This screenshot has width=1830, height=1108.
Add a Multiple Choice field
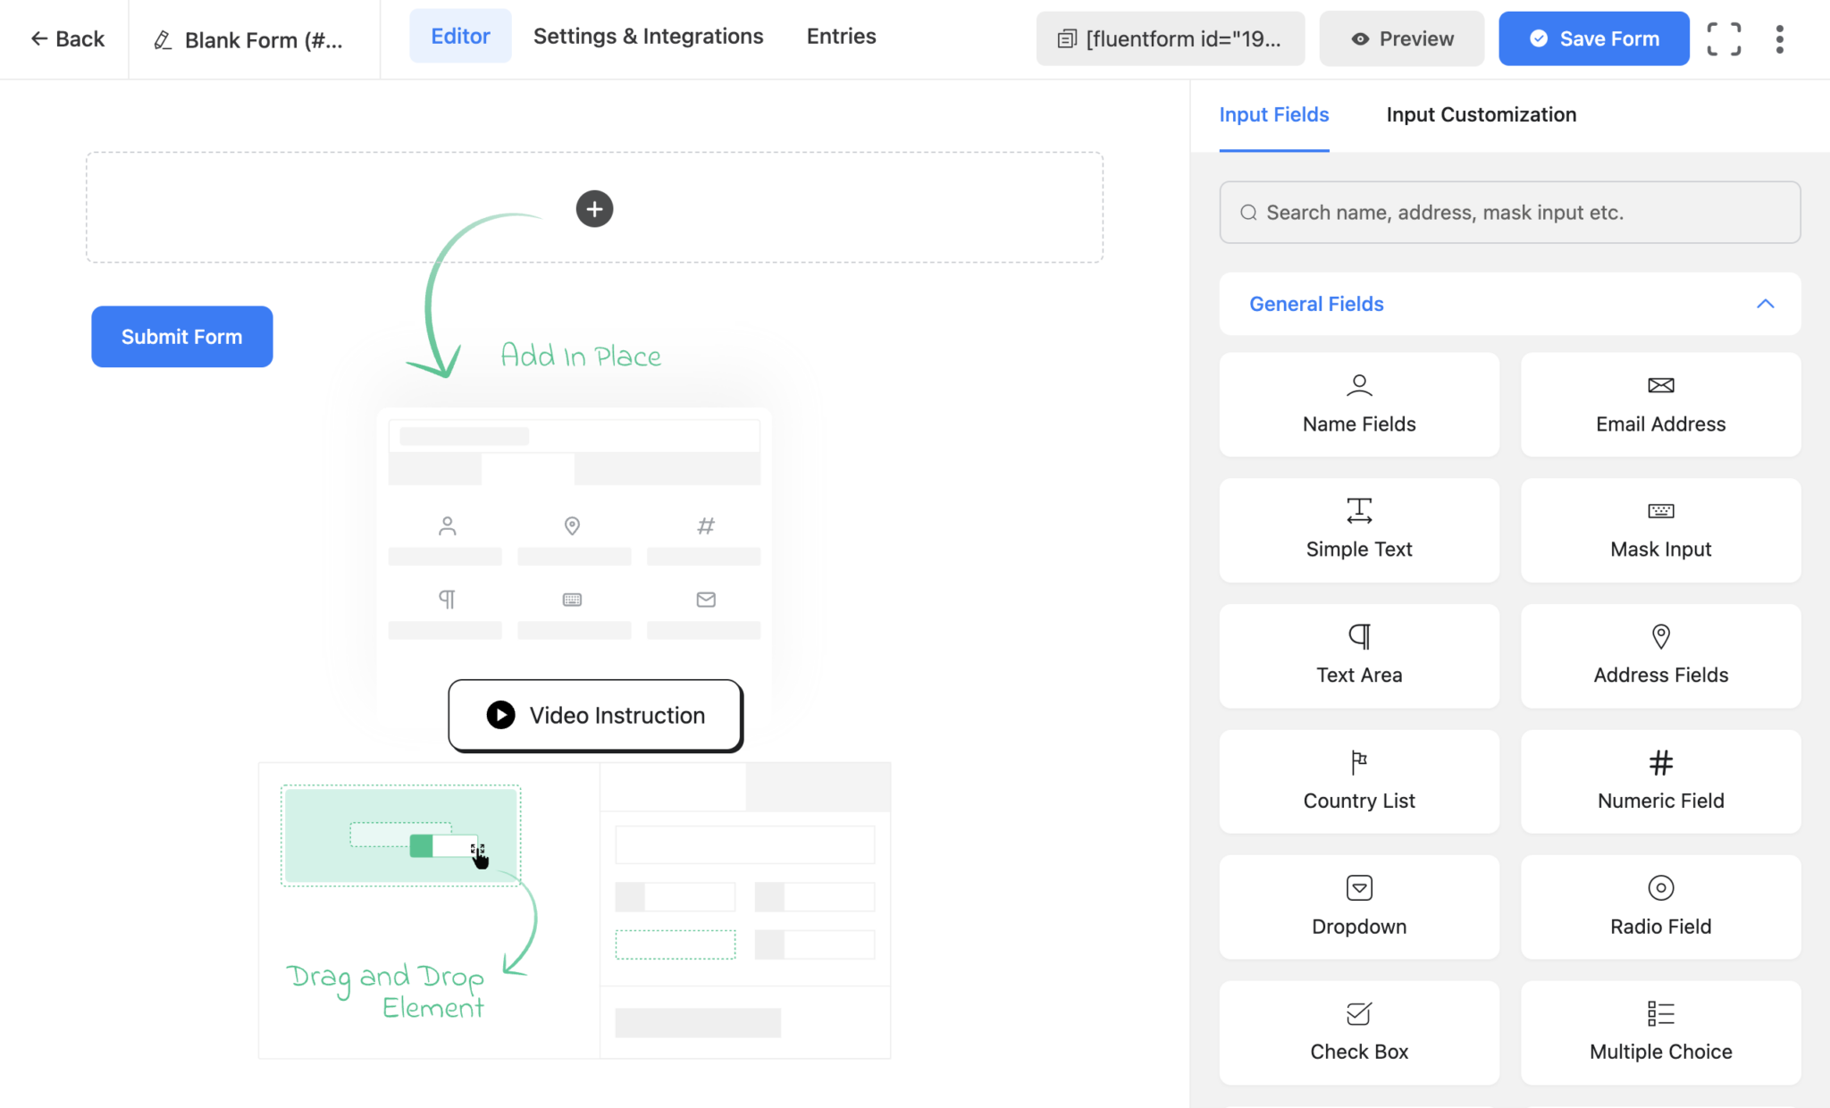click(x=1660, y=1033)
